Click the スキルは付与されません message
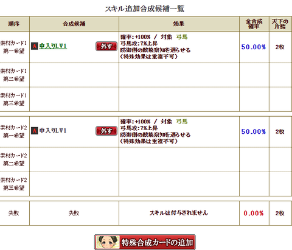This screenshot has height=250, width=292. click(179, 213)
